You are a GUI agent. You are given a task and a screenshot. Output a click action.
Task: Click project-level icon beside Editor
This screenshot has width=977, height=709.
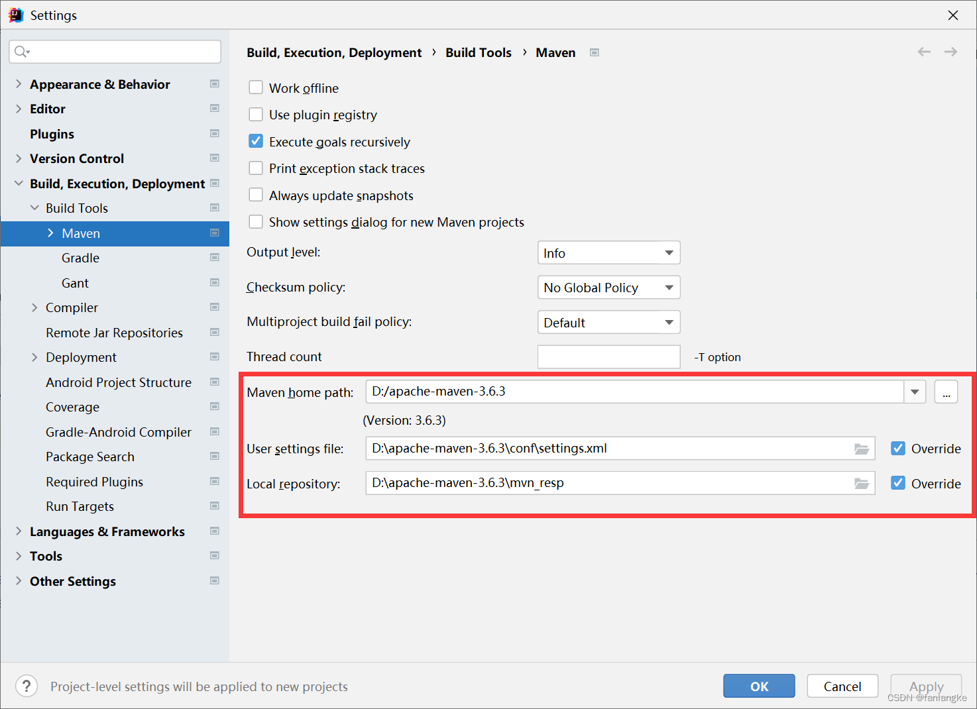(215, 108)
